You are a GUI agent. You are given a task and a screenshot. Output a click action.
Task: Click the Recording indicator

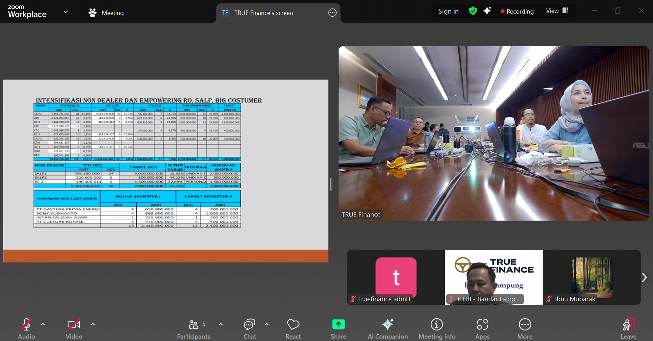click(517, 11)
